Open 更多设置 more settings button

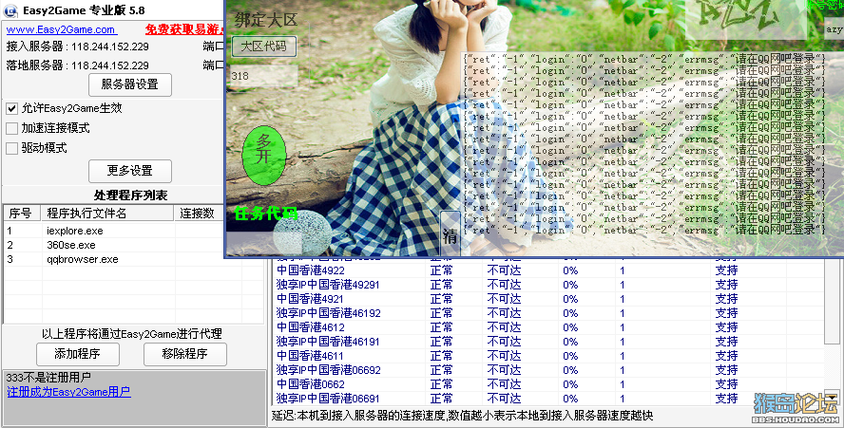click(x=129, y=171)
